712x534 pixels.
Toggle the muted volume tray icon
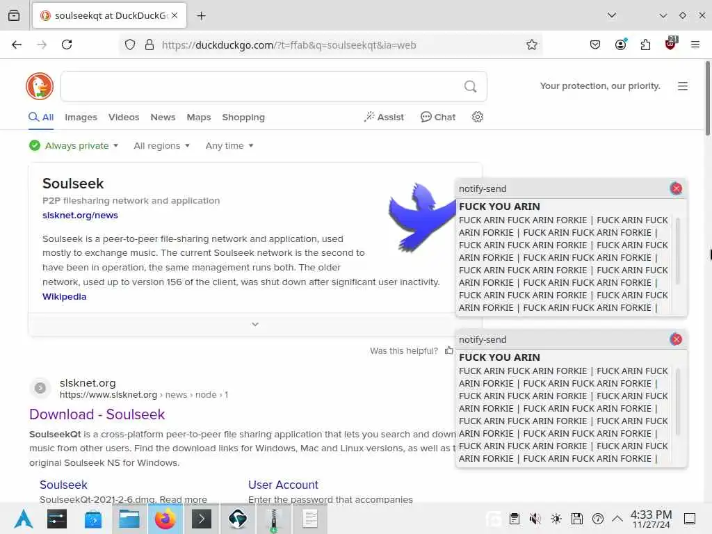pyautogui.click(x=535, y=519)
